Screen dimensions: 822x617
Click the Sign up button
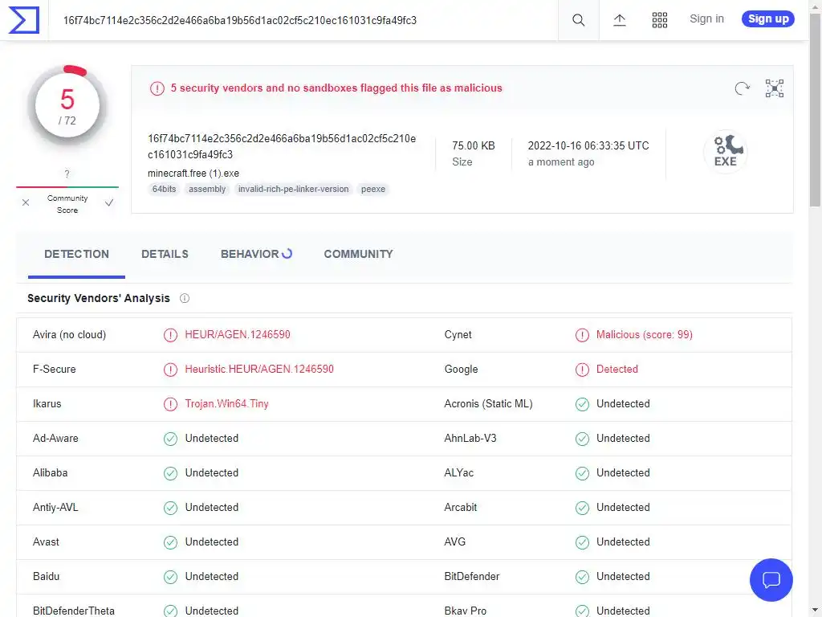(768, 19)
